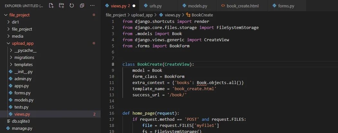Click the problem count badge on views.py row
Image resolution: width=338 pixels, height=133 pixels.
[94, 114]
